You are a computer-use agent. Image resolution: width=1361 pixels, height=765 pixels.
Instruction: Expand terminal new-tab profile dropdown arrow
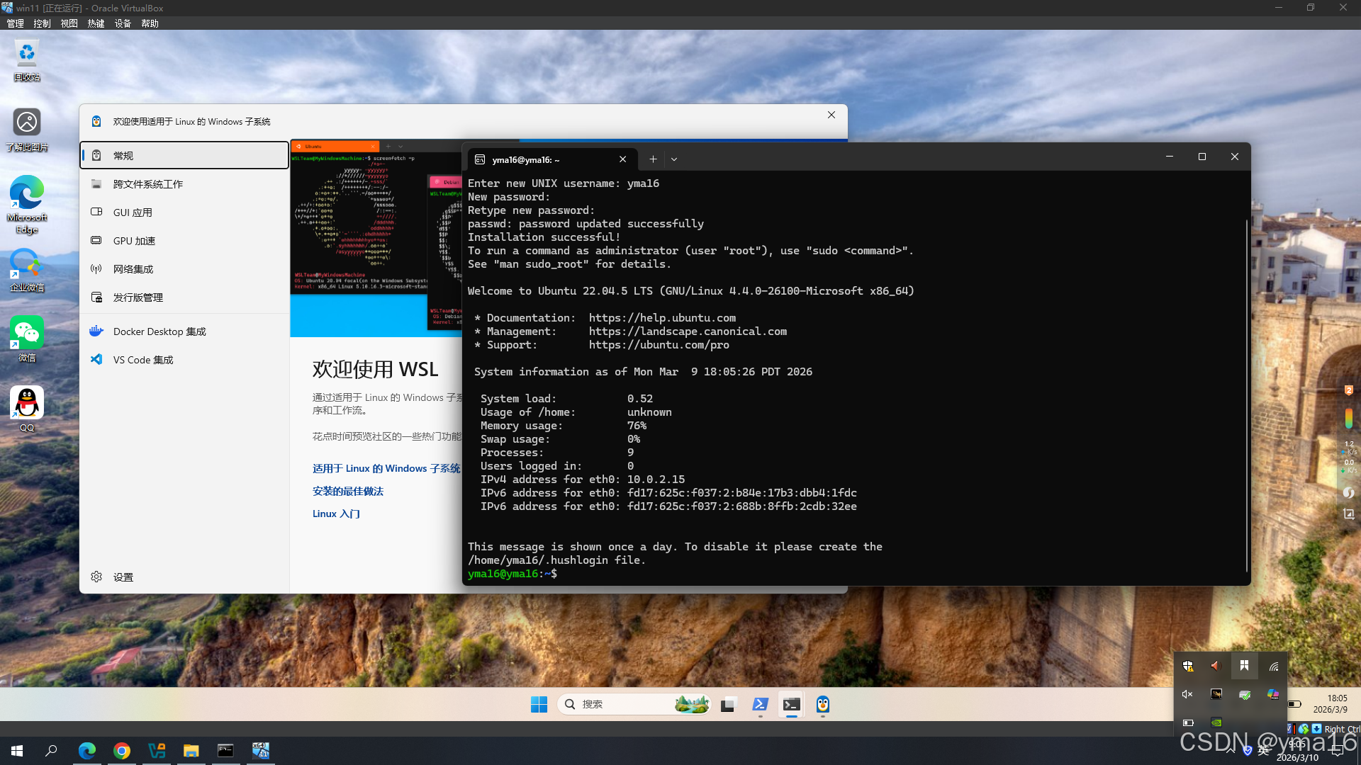pos(674,159)
